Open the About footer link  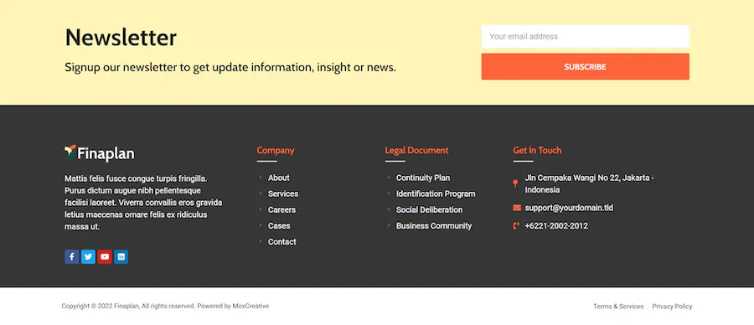pos(278,178)
